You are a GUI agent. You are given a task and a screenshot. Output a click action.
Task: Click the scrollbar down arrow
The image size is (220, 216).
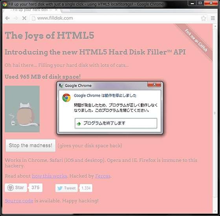coord(215,211)
